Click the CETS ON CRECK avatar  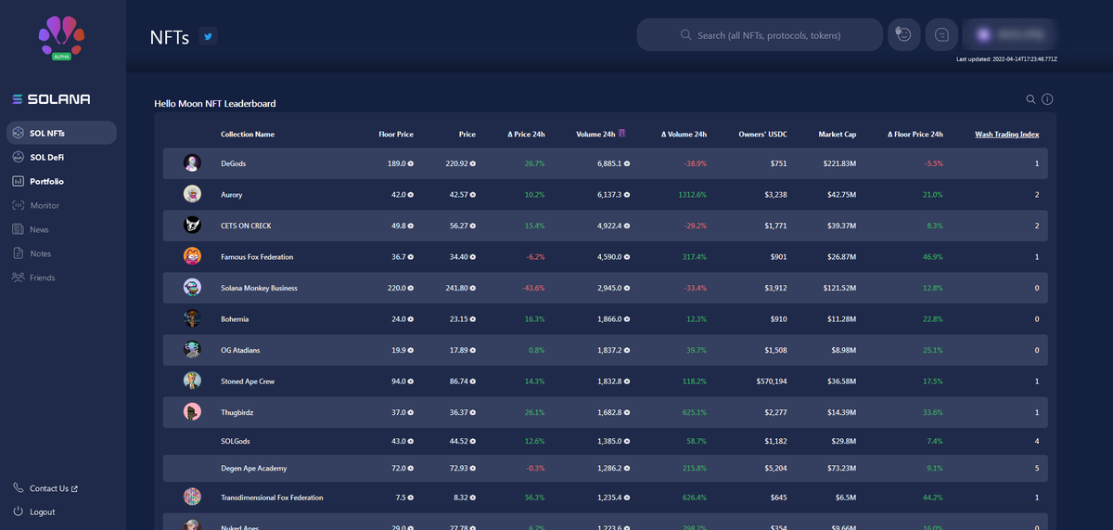coord(192,226)
